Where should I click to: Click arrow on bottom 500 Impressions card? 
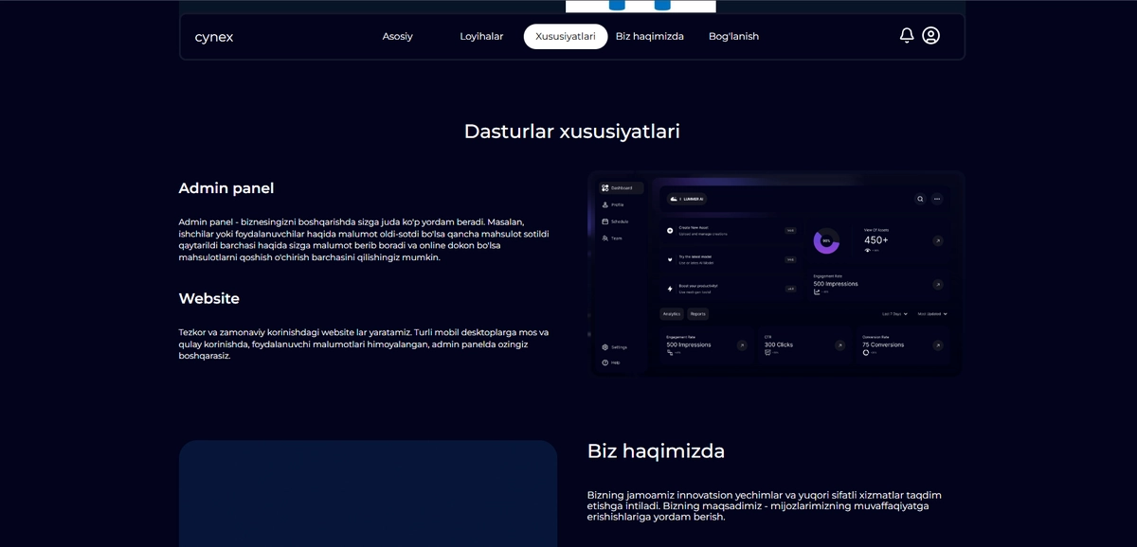[x=742, y=345]
